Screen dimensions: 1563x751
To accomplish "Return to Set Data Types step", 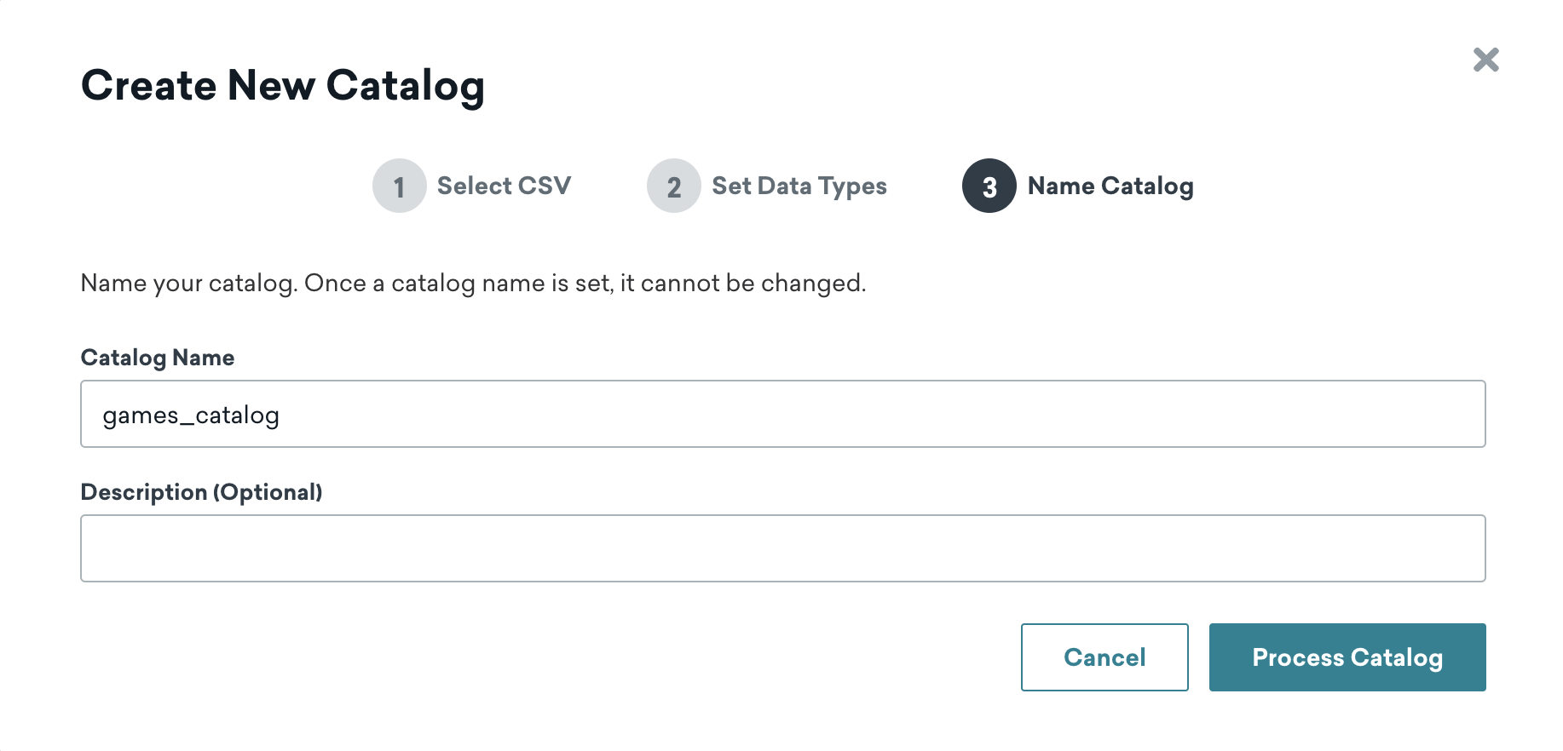I will tap(799, 186).
